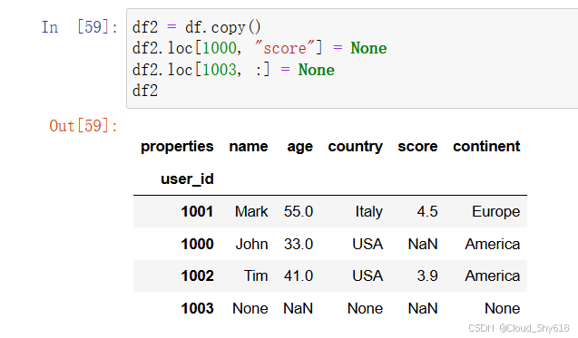Click the final 'df2' code line

(x=145, y=91)
